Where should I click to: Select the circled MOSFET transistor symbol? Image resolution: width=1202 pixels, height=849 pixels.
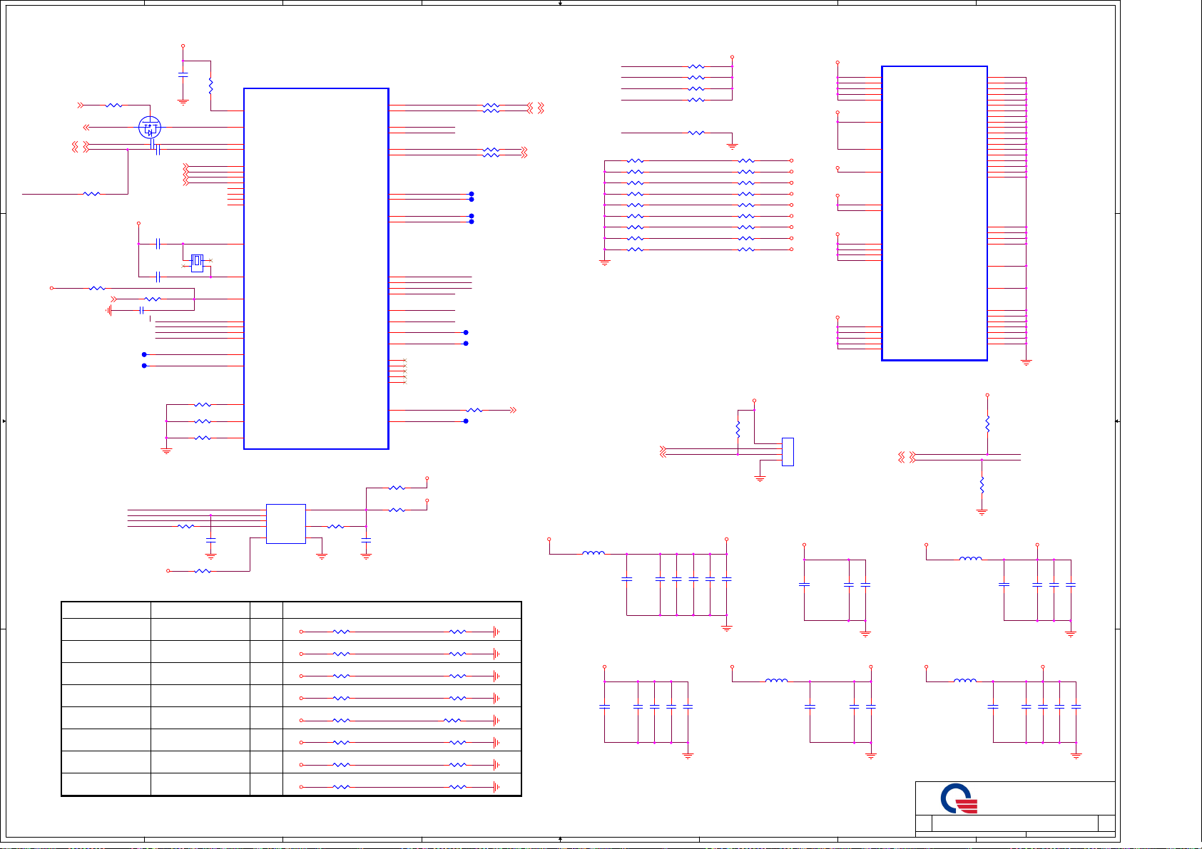click(149, 128)
